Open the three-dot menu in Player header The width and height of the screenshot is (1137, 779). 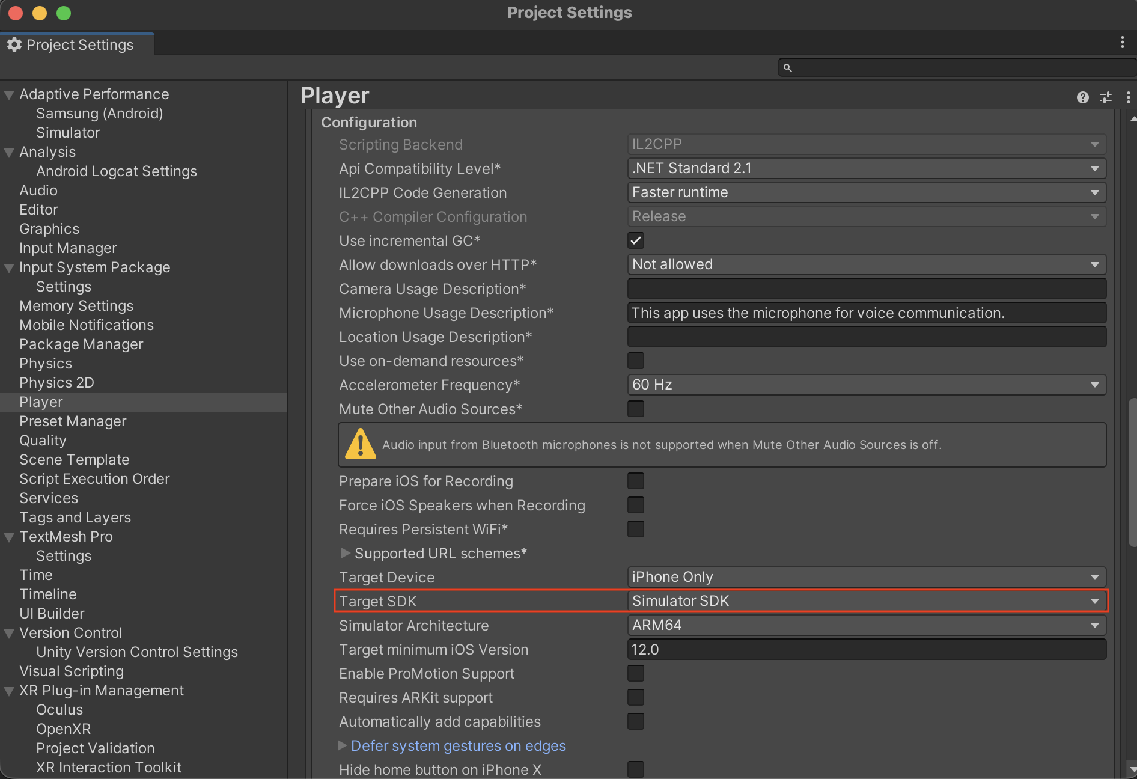tap(1129, 97)
